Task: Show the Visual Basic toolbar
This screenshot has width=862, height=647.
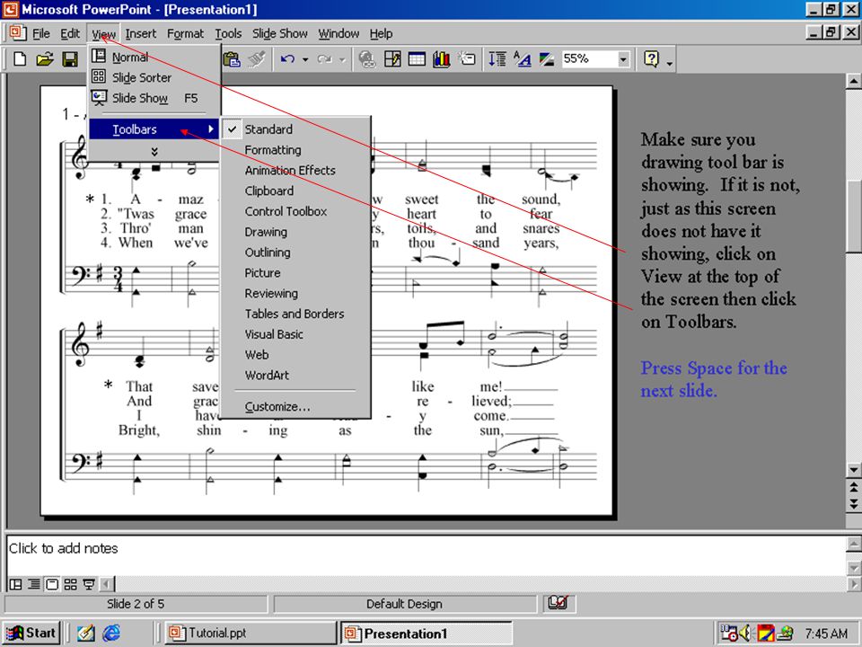Action: (x=295, y=334)
